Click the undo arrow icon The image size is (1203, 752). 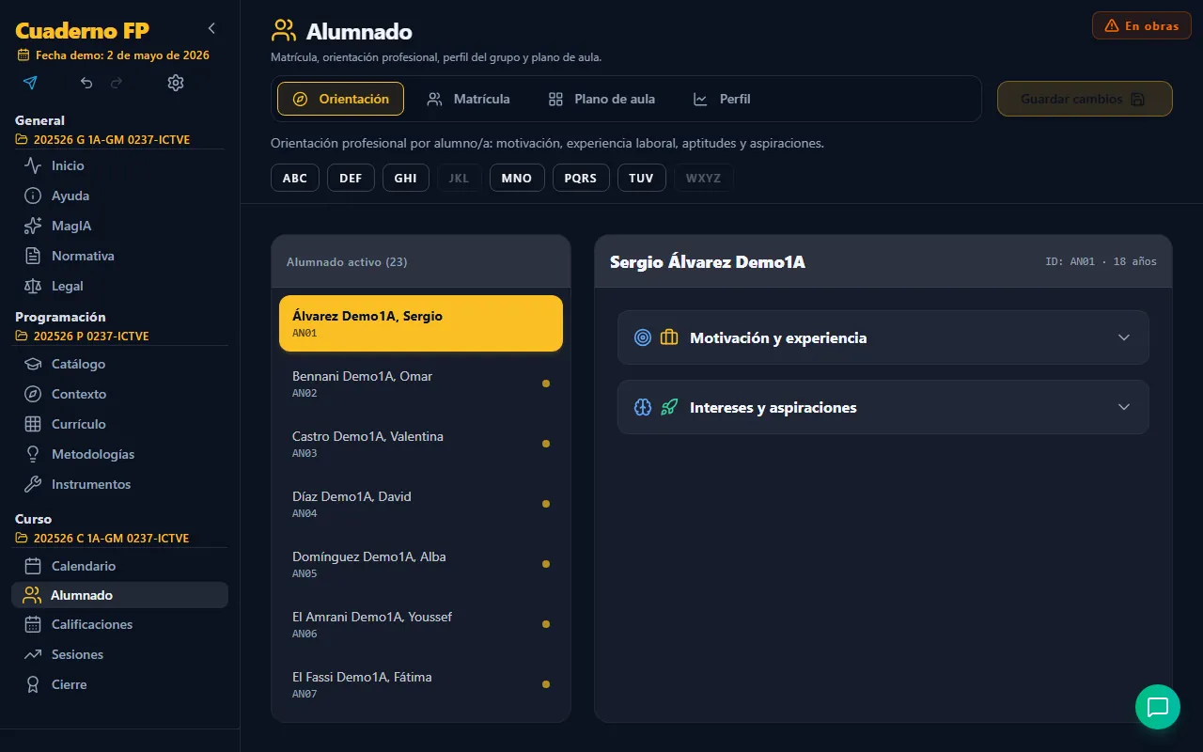coord(86,83)
